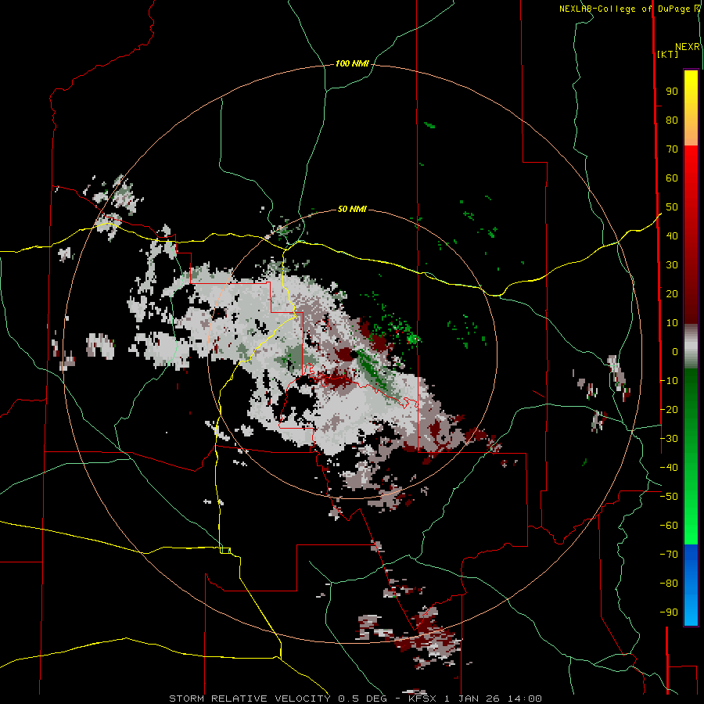Click the "-80" scale value

(x=669, y=584)
